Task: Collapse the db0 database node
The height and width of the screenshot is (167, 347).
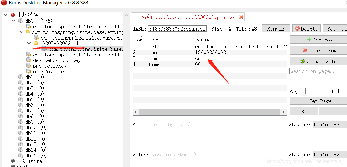Action: 13,21
